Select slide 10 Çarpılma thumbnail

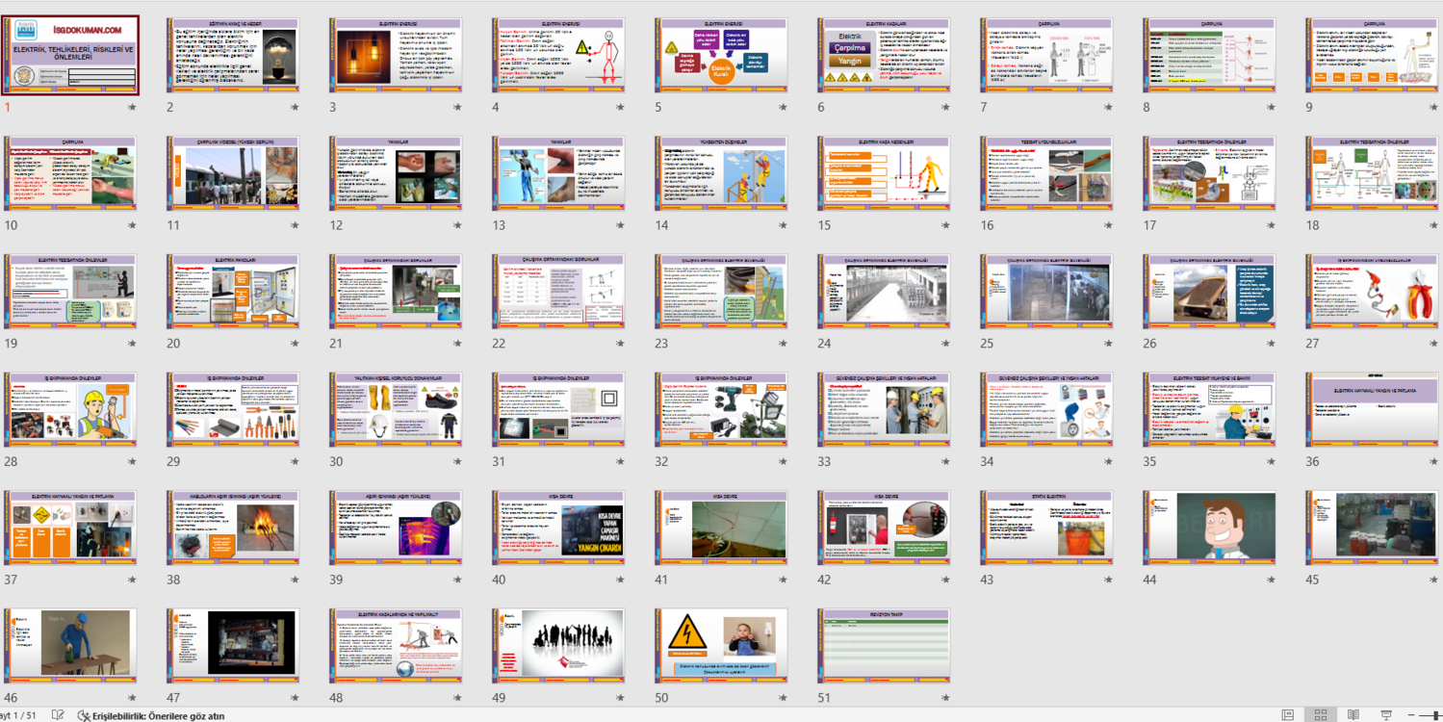[x=71, y=173]
